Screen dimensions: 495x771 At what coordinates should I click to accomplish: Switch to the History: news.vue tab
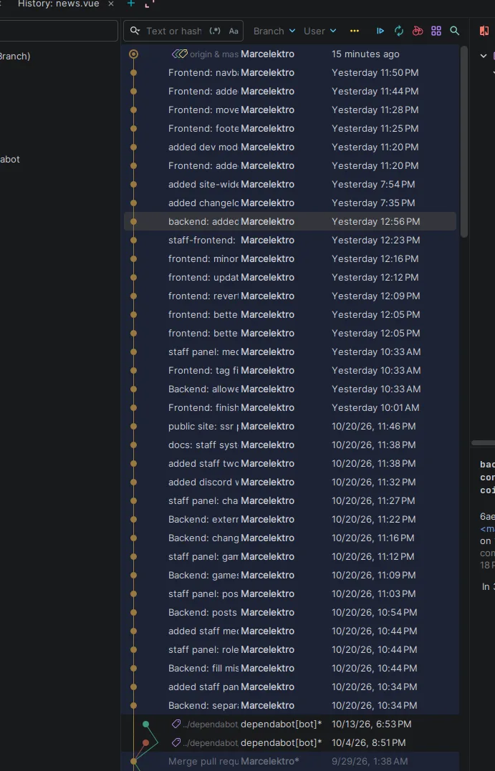[x=58, y=4]
